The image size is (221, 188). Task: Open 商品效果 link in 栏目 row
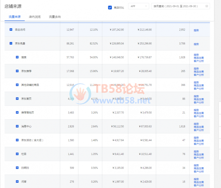point(199,155)
